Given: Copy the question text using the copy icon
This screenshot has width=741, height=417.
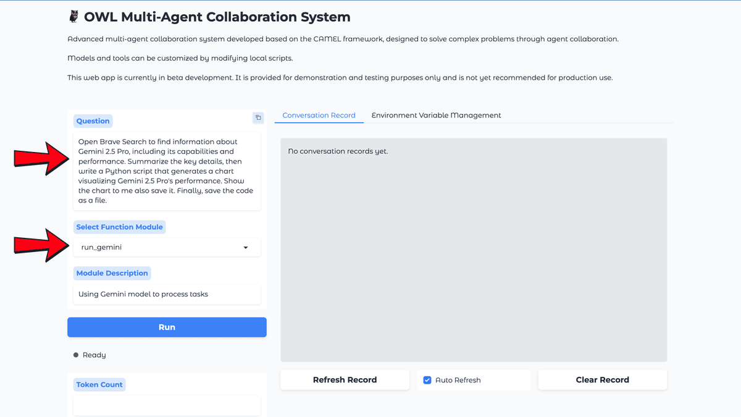Looking at the screenshot, I should pyautogui.click(x=258, y=117).
